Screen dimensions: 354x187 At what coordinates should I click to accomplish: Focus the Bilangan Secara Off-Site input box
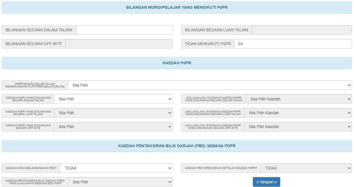119,44
